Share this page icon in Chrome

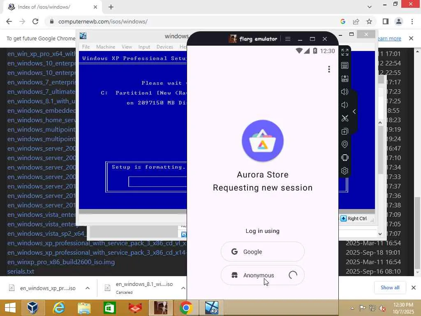[356, 21]
